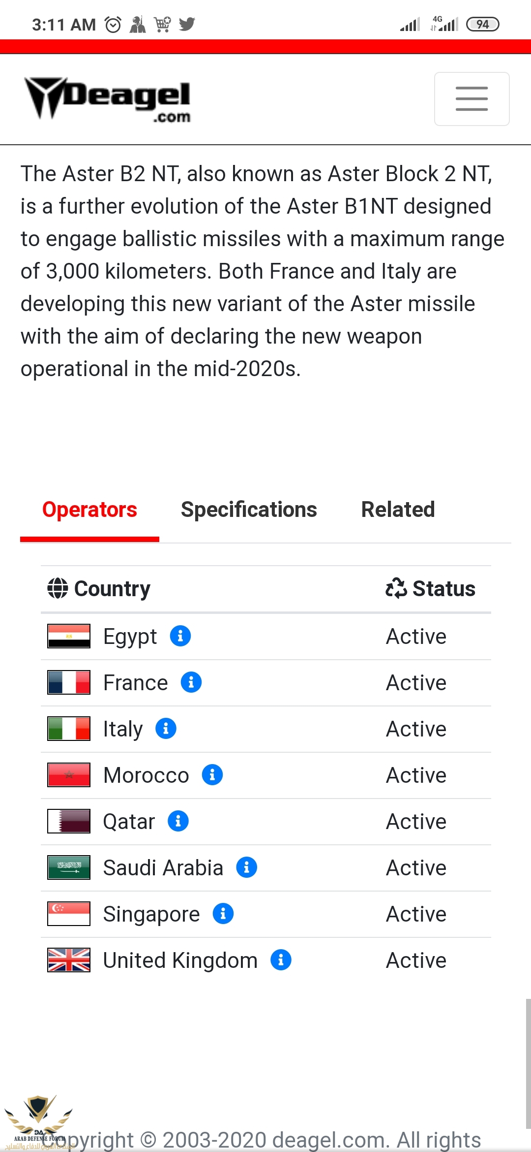The image size is (531, 1152).
Task: Tap the Arab Defense Forum watermark logo
Action: click(x=38, y=1123)
